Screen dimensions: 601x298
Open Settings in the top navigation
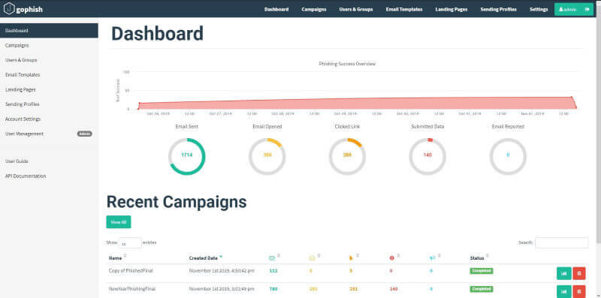point(539,9)
